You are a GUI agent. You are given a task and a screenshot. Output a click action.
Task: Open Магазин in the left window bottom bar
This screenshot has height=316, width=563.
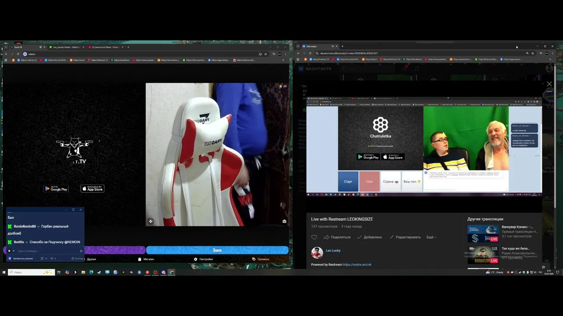click(x=146, y=259)
